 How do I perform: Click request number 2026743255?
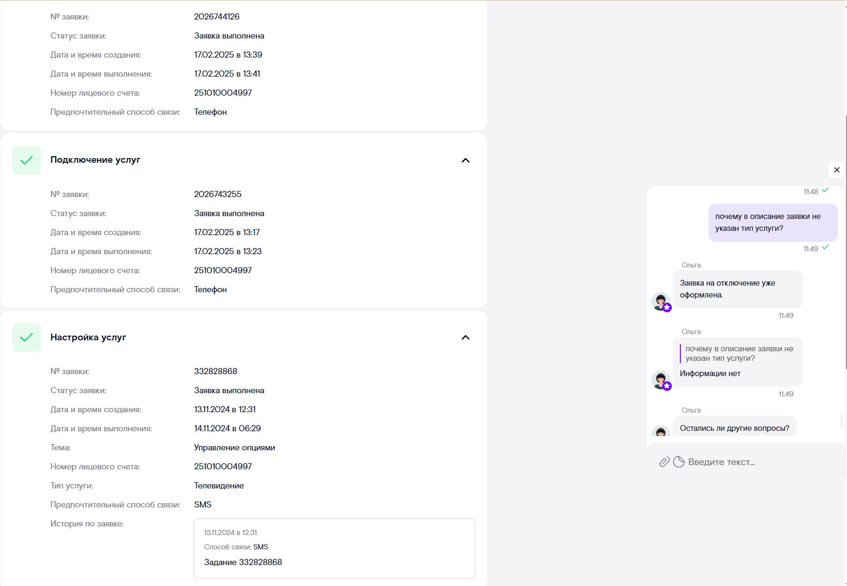coord(218,194)
